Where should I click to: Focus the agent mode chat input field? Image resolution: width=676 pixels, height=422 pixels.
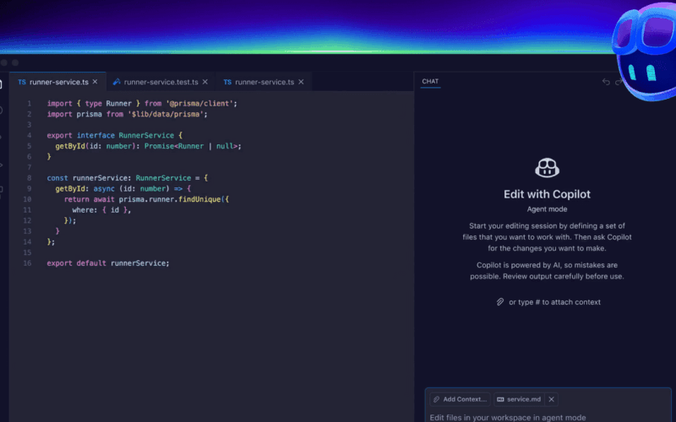(x=548, y=417)
